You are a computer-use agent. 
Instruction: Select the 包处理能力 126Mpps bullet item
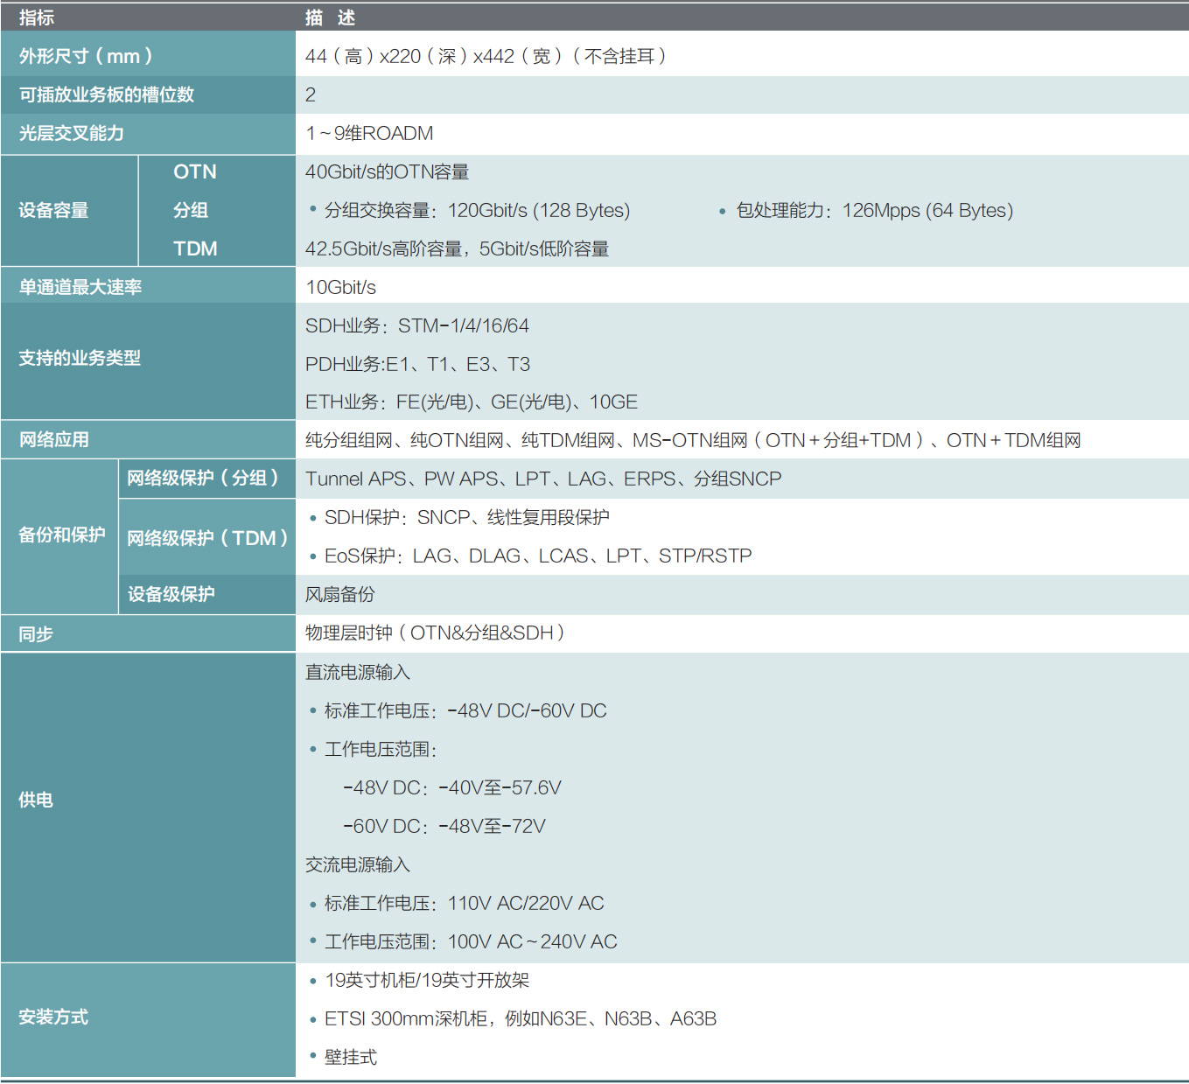click(873, 210)
